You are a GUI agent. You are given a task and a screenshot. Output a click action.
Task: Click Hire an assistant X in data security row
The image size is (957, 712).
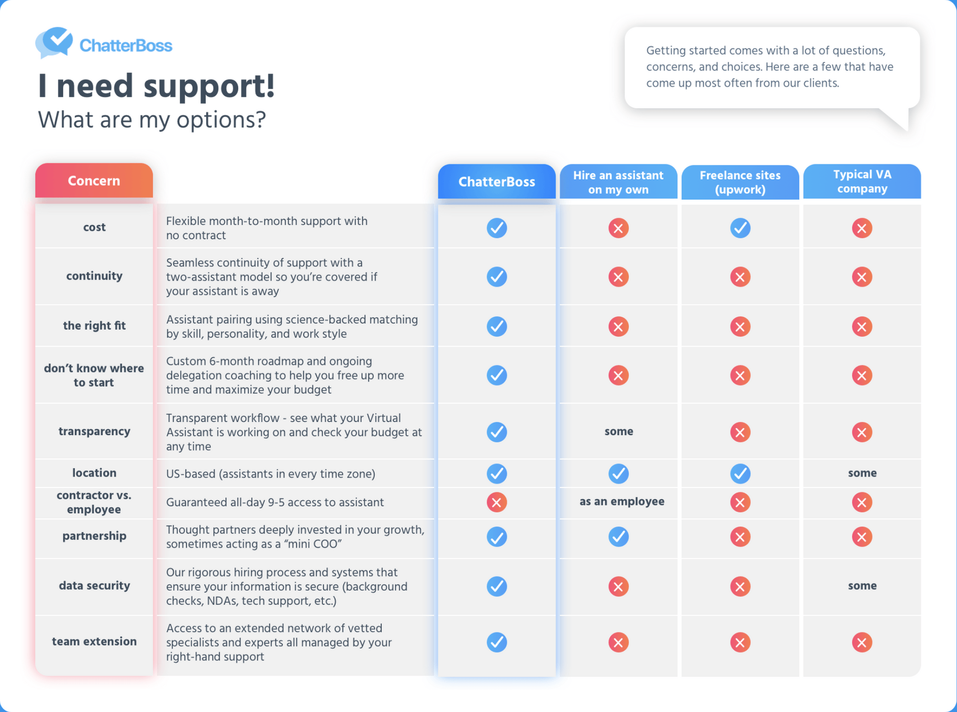(618, 587)
